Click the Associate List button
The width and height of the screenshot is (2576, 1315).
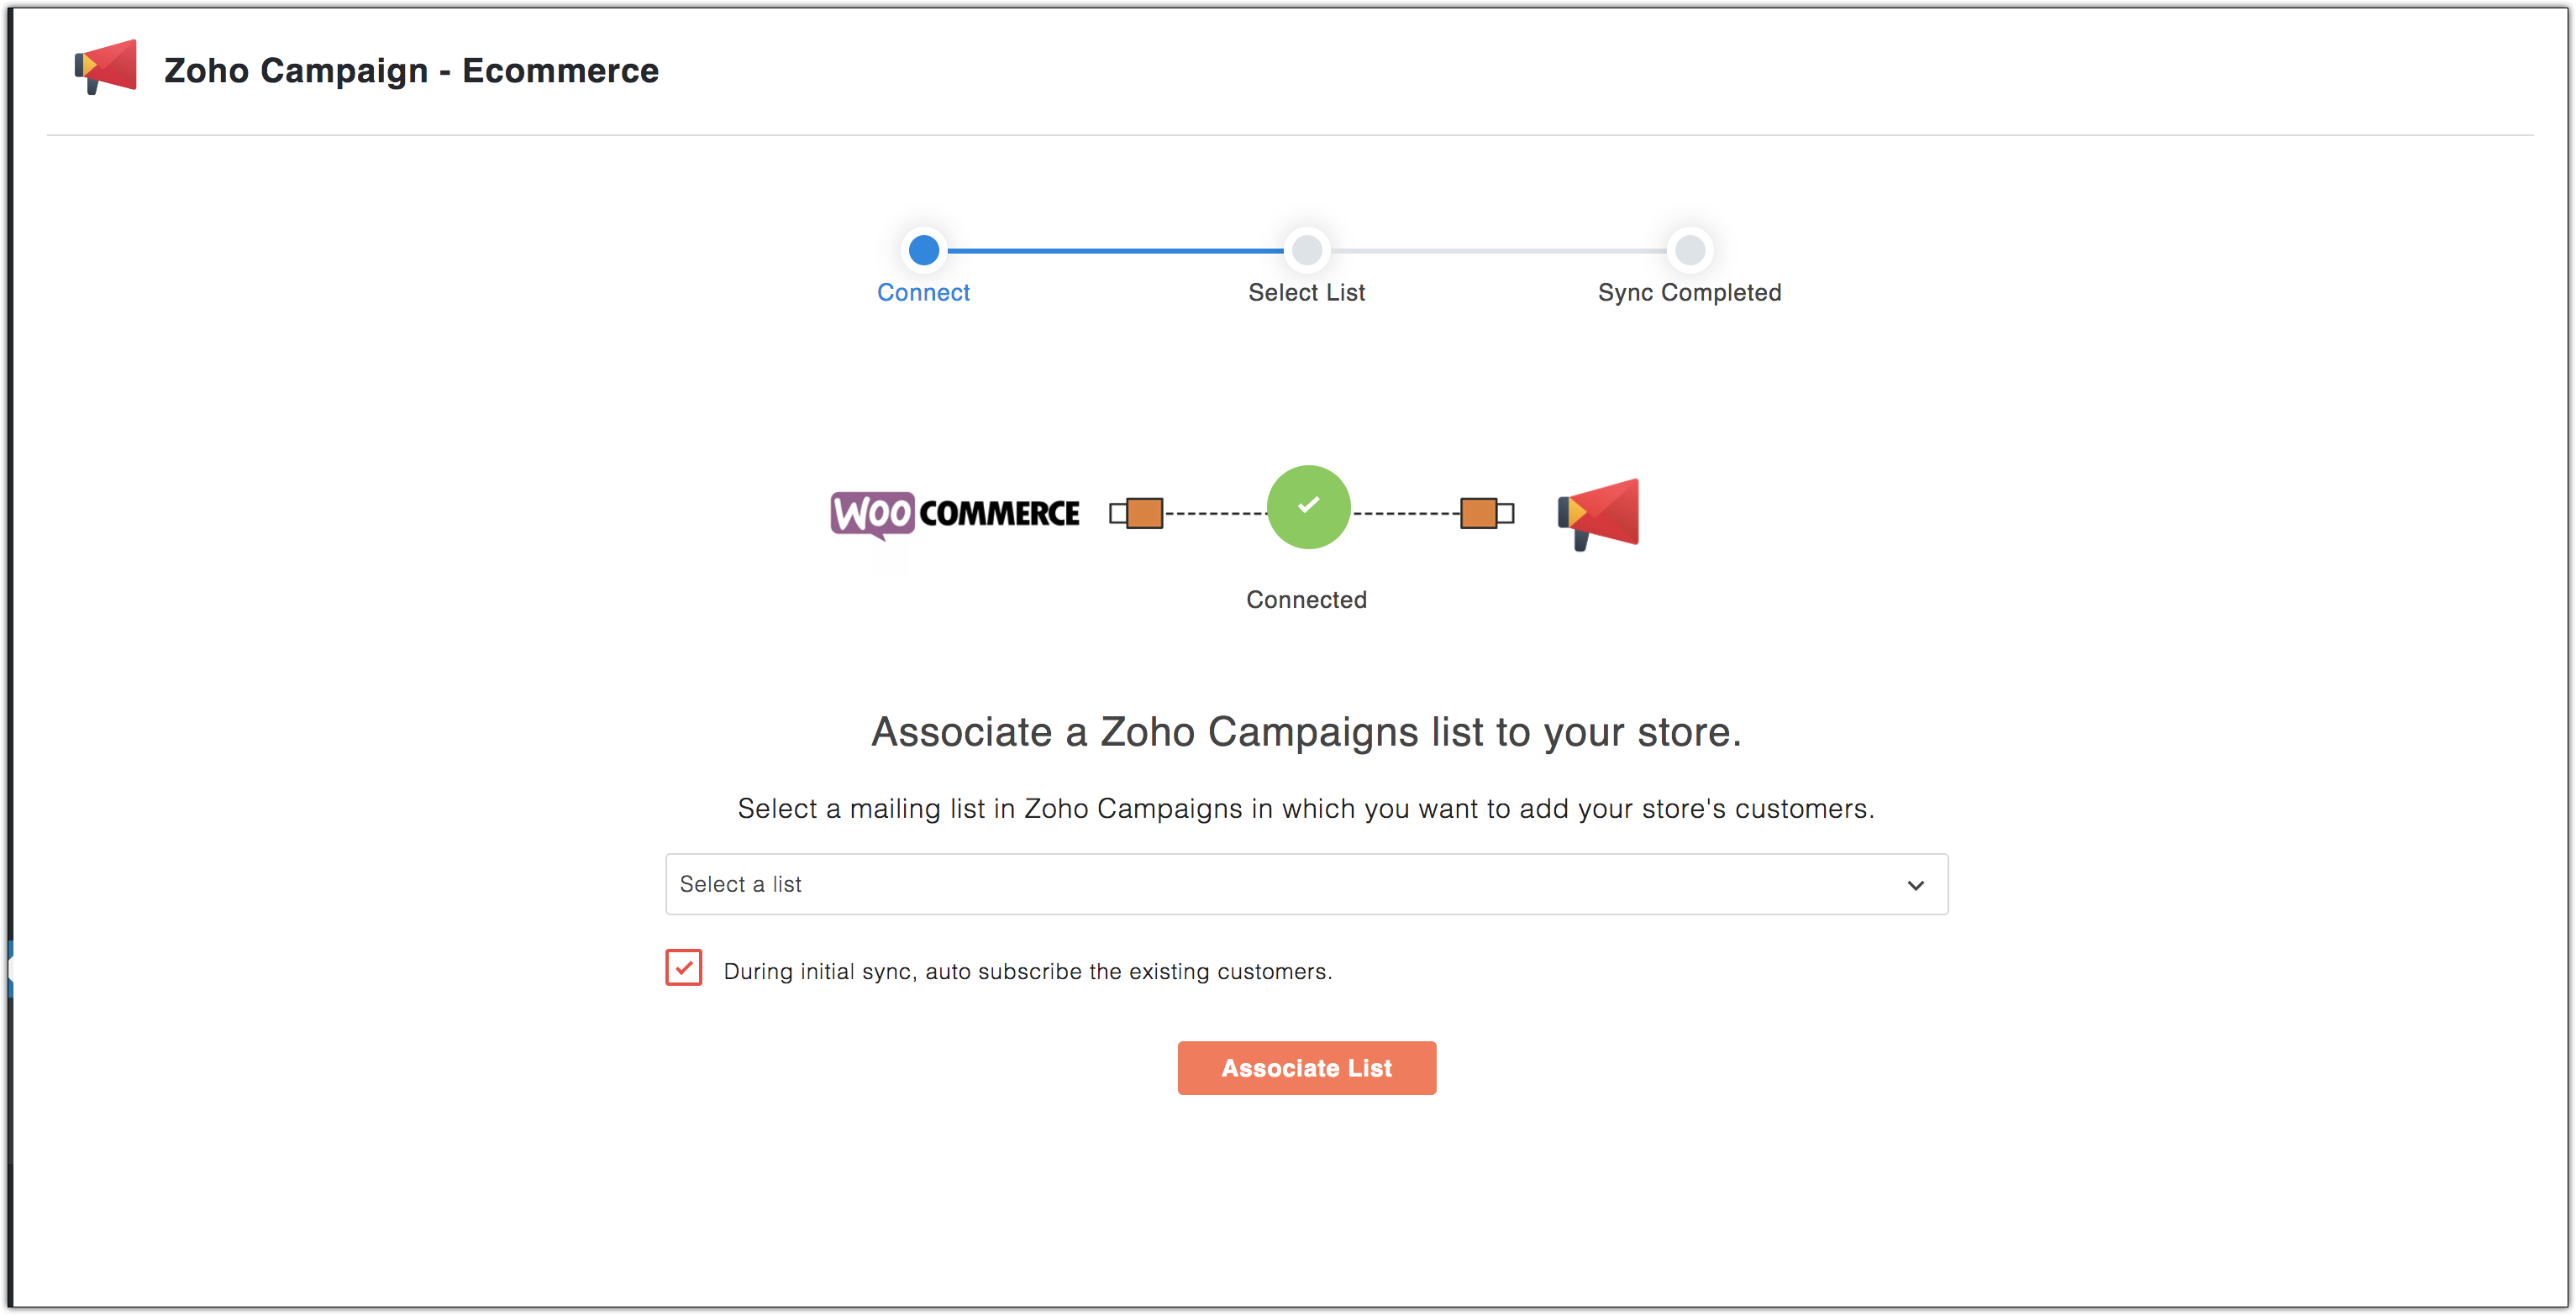[x=1306, y=1067]
